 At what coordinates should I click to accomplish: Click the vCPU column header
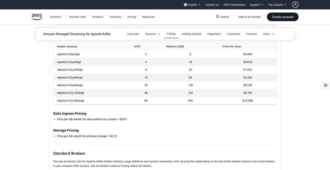tap(137, 46)
